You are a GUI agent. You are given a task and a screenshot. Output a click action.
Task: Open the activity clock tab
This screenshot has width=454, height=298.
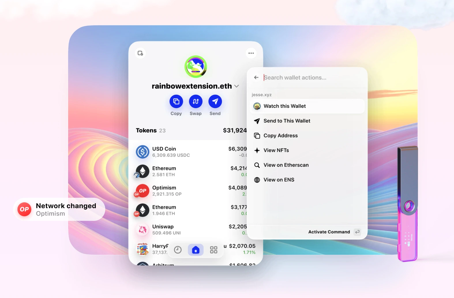point(178,250)
